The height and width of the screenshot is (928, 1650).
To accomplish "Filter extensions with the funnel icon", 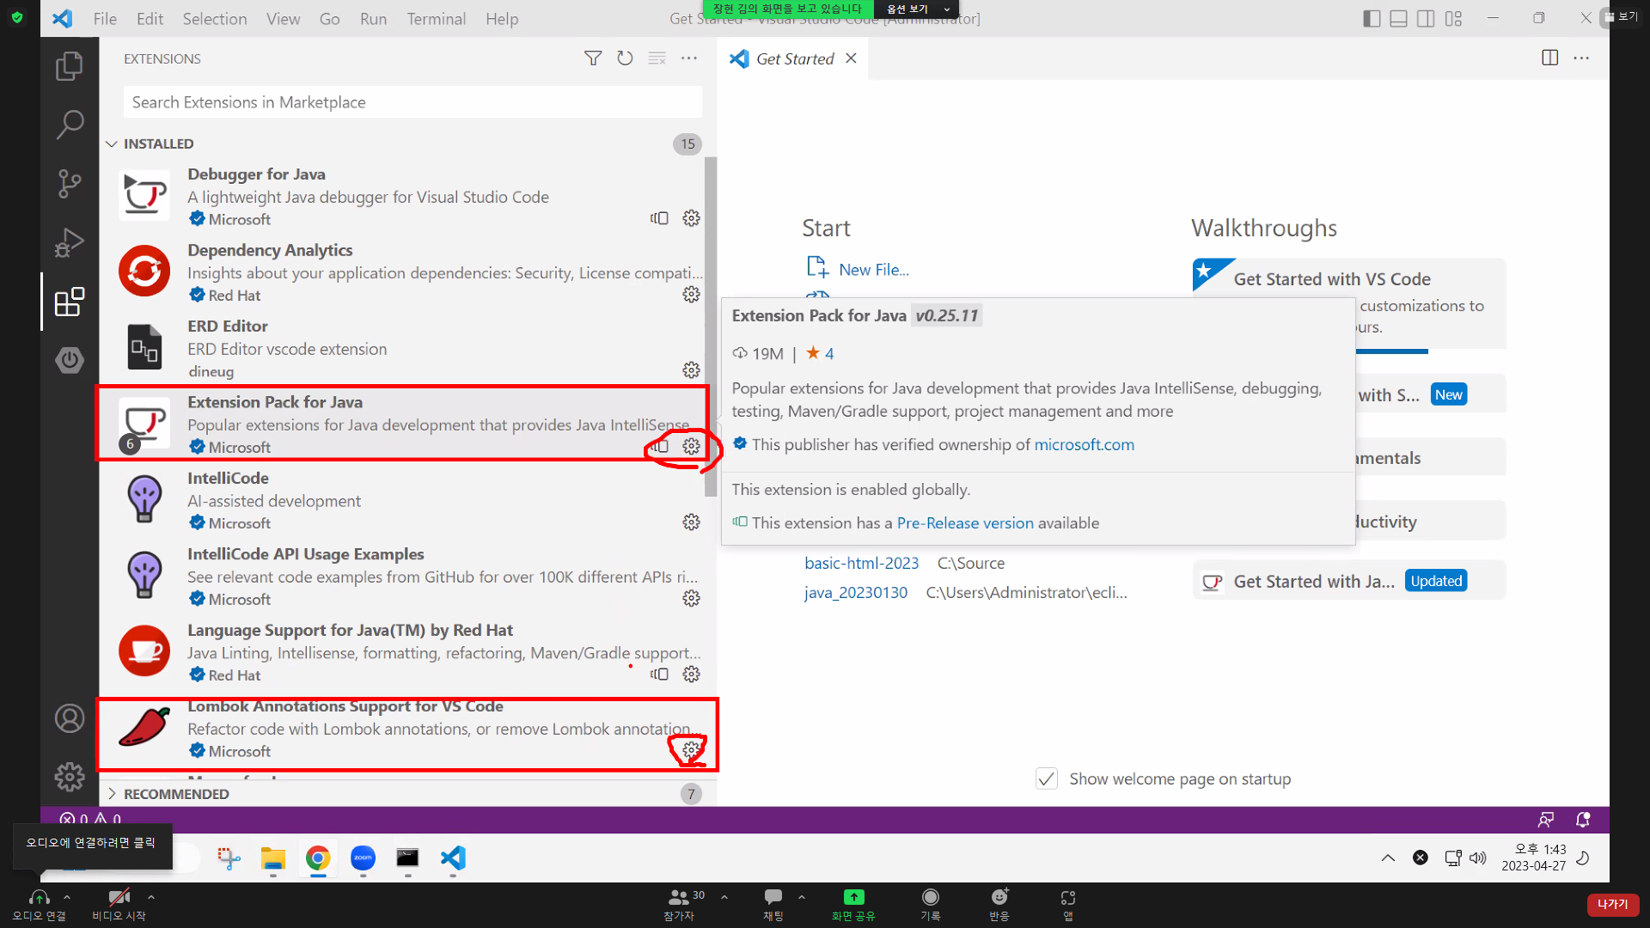I will click(593, 58).
